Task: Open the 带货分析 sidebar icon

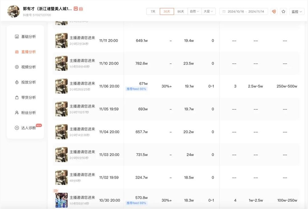Action: click(17, 97)
